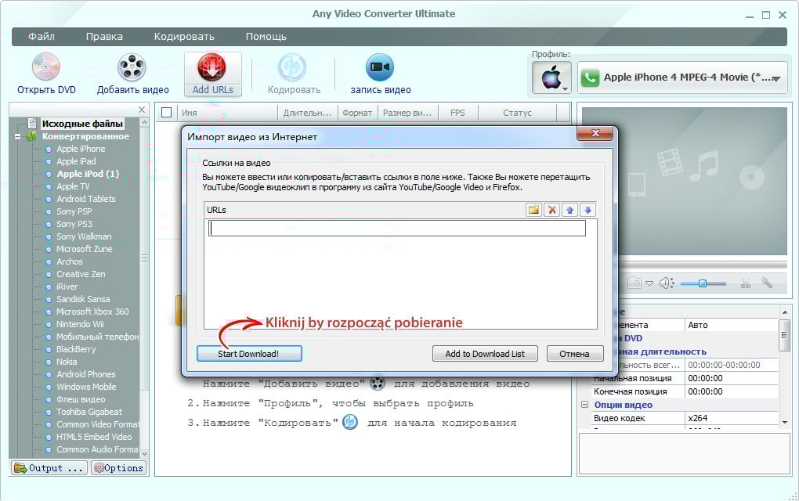This screenshot has height=501, width=799.
Task: Click the properties panel scroll down arrow
Action: 784,422
